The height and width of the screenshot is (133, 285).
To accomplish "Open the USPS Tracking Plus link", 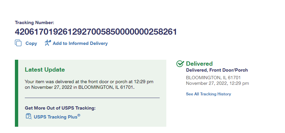I will 55,116.
